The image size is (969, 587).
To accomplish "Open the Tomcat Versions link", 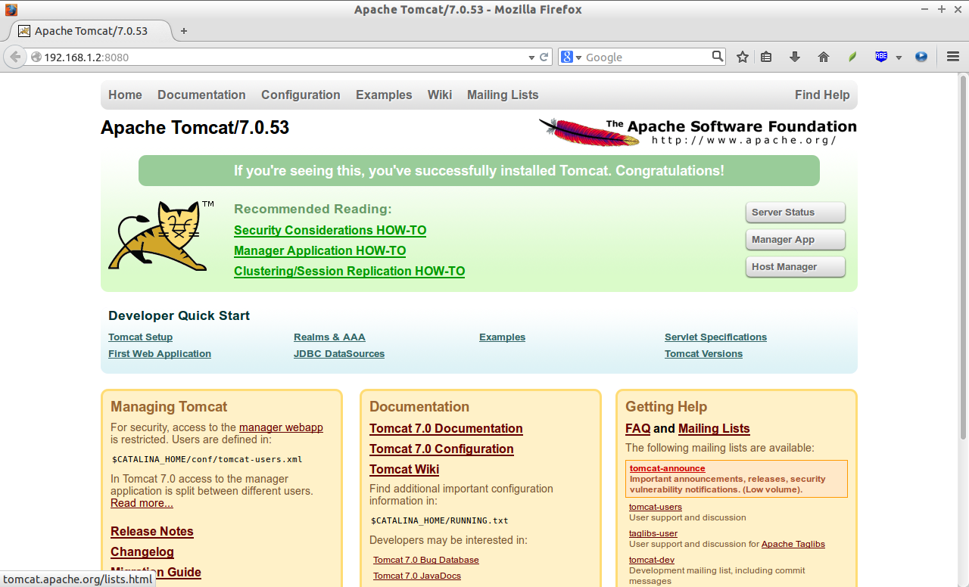I will click(703, 354).
